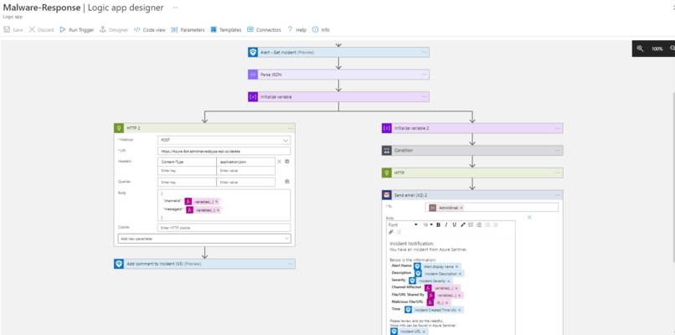Open the HTTP action ellipsis menu

coord(558,173)
